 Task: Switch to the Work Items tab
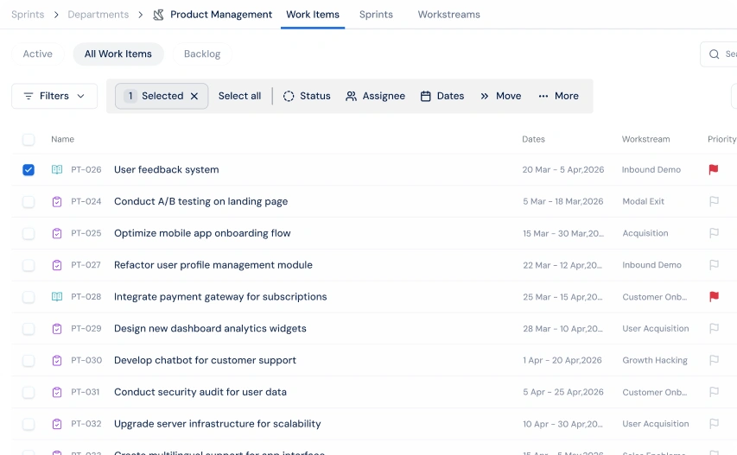[x=313, y=15]
